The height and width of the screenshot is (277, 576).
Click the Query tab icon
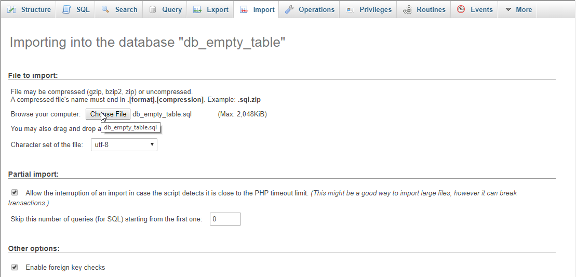click(x=153, y=9)
